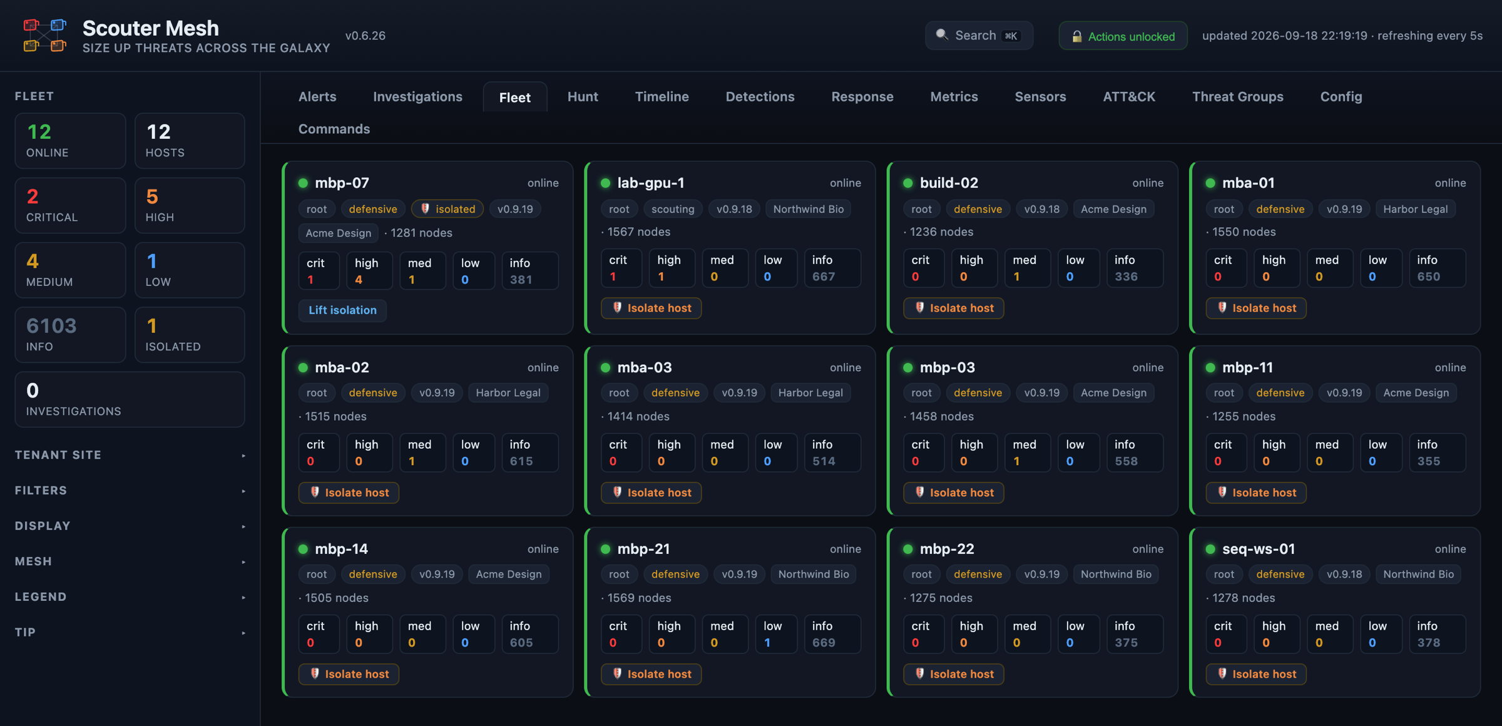Expand the TIP section
1502x726 pixels.
tap(130, 632)
